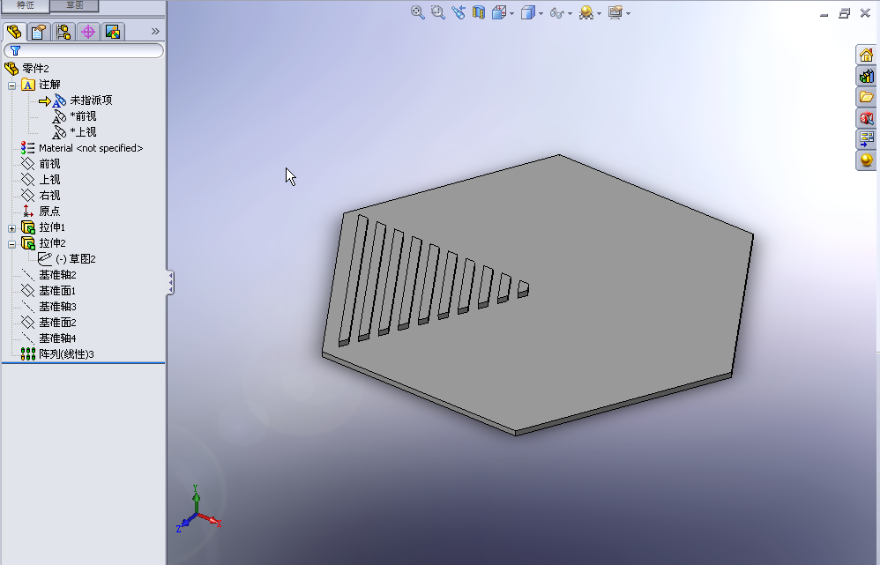The width and height of the screenshot is (880, 565).
Task: Open View Orientation dropdown arrow
Action: (511, 13)
